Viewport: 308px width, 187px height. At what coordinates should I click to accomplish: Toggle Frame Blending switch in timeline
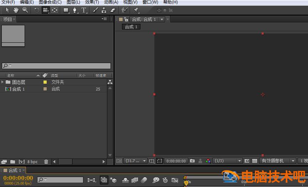coord(134,180)
